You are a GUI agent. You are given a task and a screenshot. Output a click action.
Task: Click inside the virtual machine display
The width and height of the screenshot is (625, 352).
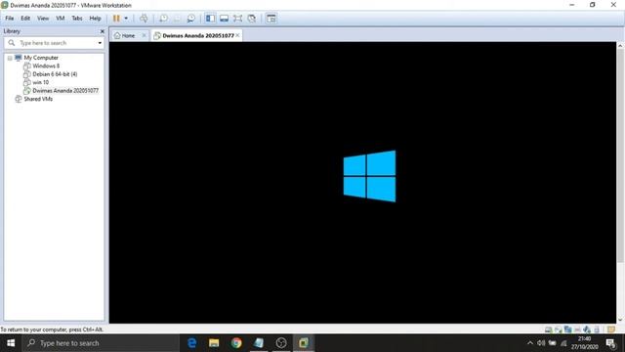click(362, 183)
